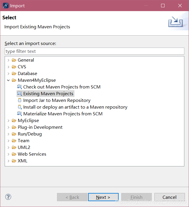This screenshot has height=207, width=189.
Task: Click the Install or deploy artifact icon
Action: tap(19, 107)
